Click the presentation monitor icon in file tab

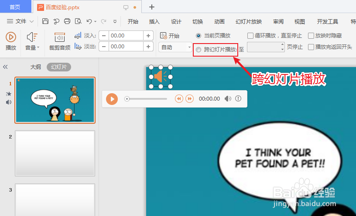pos(126,7)
